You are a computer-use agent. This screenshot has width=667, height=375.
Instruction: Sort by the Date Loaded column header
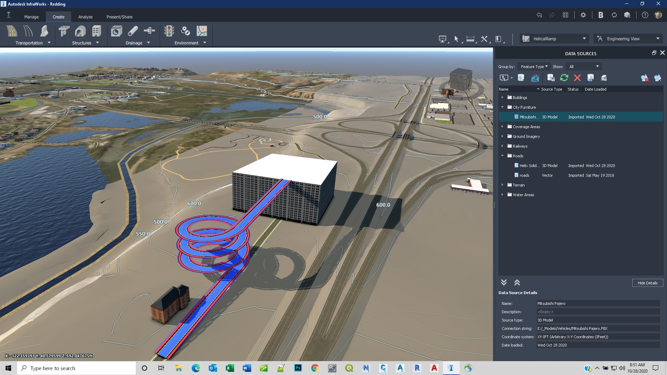tap(595, 89)
